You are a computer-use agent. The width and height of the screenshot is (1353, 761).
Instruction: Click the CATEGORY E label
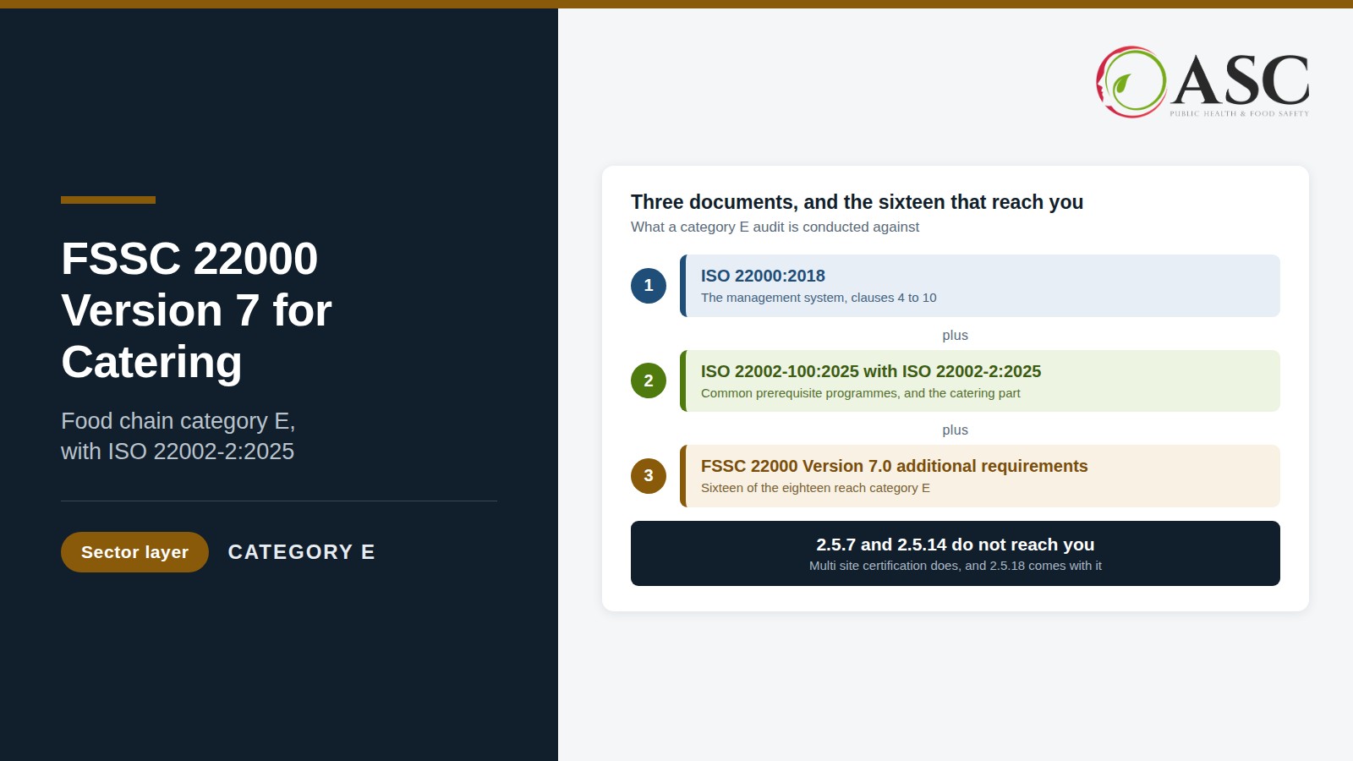[302, 552]
